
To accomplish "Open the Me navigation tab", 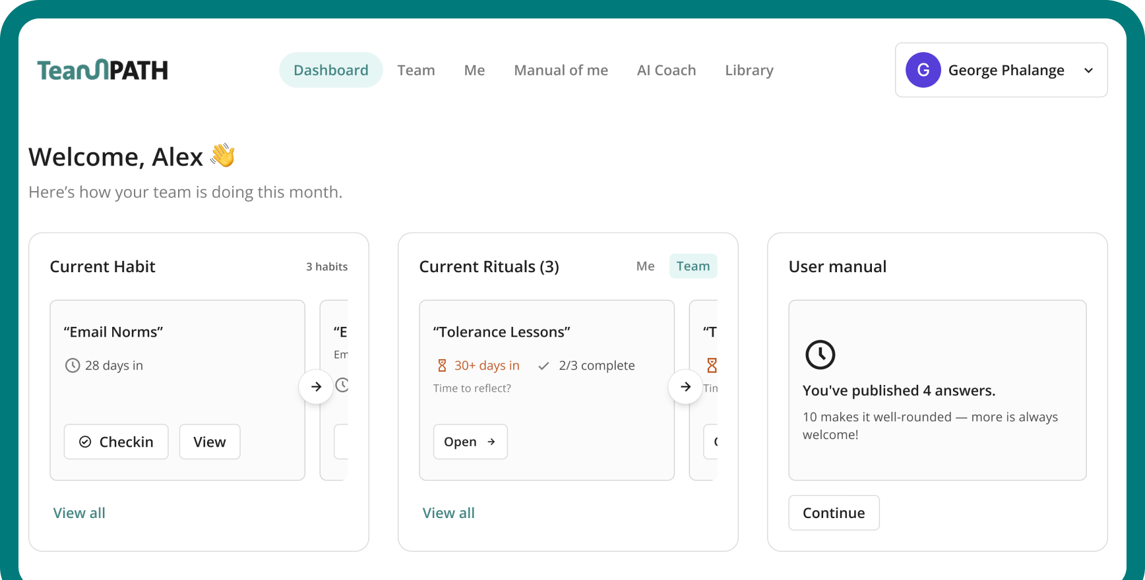I will [x=474, y=70].
